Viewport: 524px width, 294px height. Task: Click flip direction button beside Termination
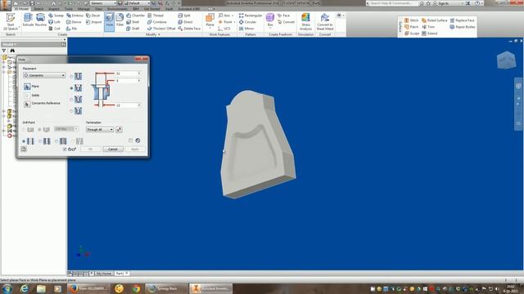pos(119,129)
